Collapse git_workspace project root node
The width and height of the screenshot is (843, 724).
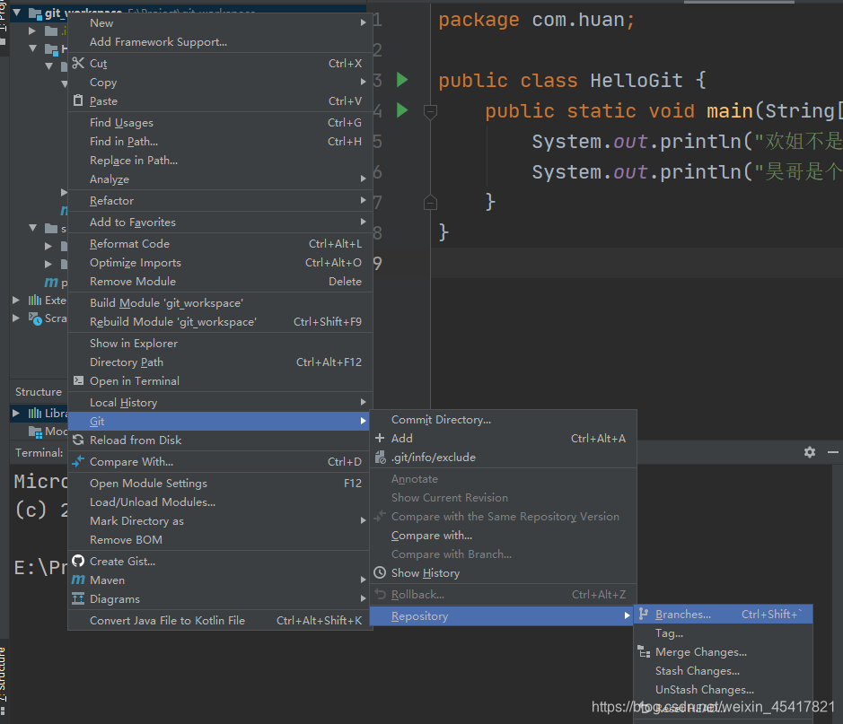17,13
